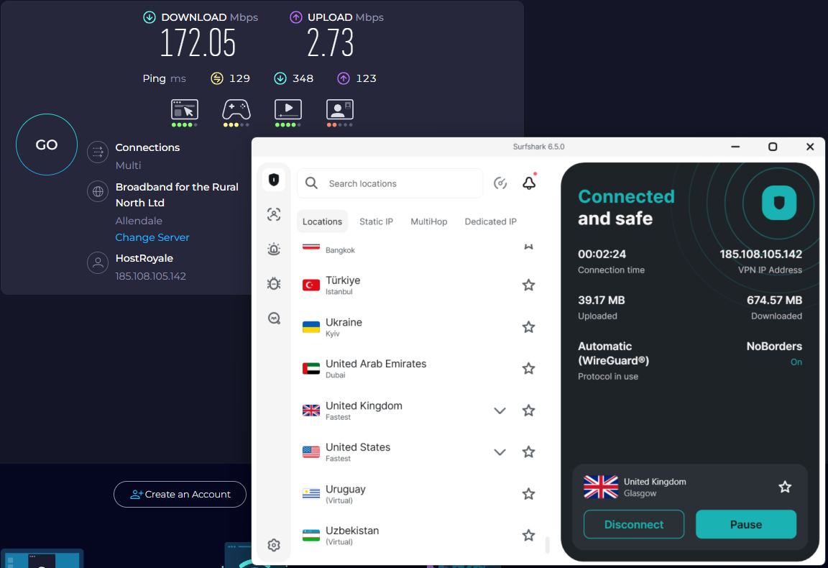This screenshot has height=568, width=828.
Task: Open Alternative ID from the Surfshark sidebar
Action: [274, 214]
